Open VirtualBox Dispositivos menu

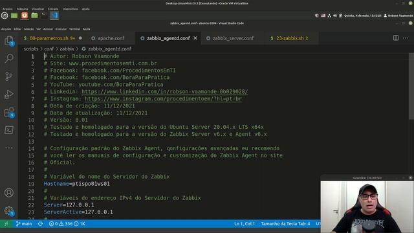coord(71,9)
